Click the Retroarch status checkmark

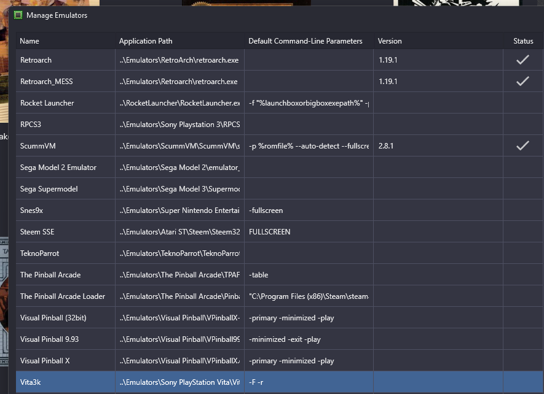tap(522, 60)
